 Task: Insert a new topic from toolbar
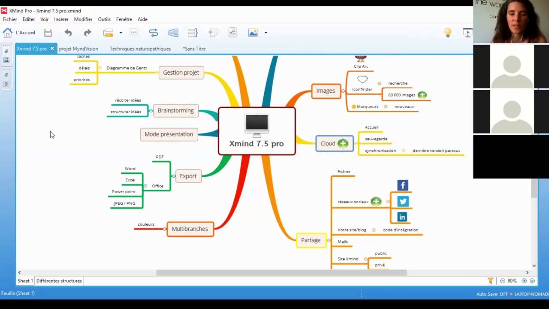(x=108, y=33)
